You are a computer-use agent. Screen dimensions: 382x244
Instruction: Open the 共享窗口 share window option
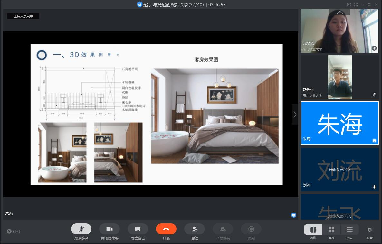tap(138, 229)
